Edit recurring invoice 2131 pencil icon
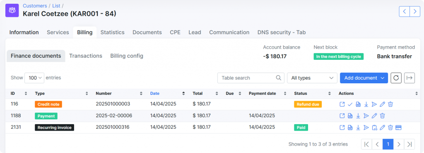Image resolution: width=424 pixels, height=153 pixels. coord(382,127)
